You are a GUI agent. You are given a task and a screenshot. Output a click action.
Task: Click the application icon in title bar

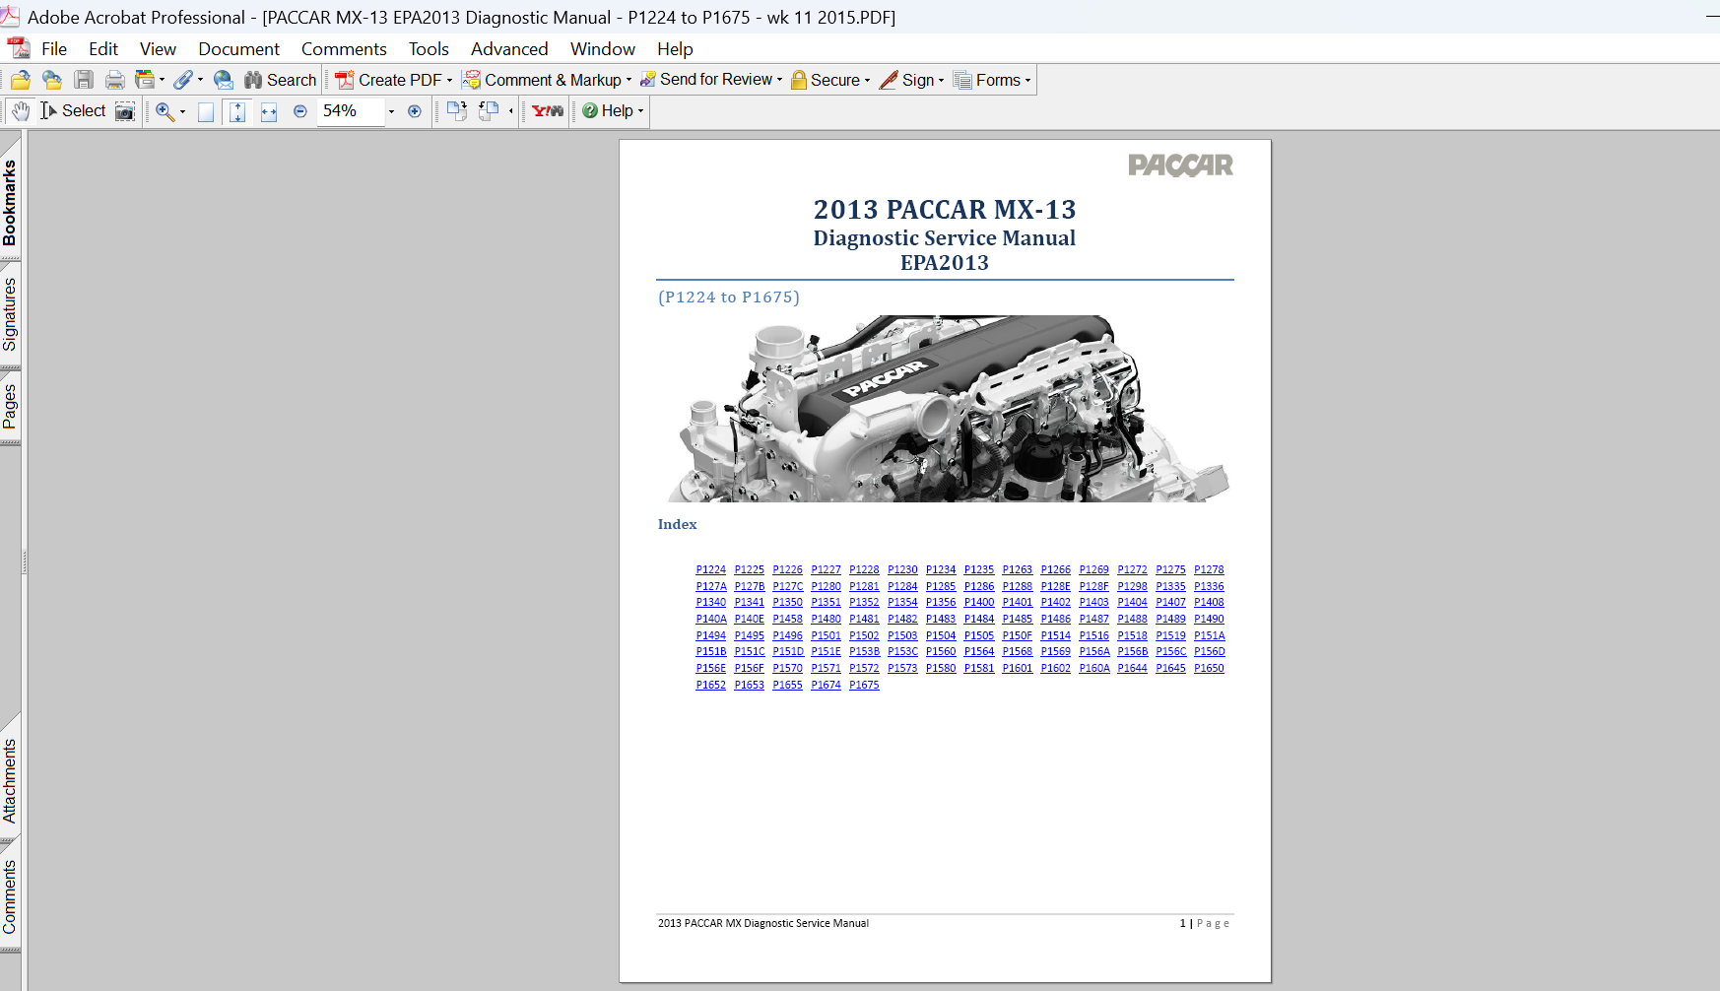[x=10, y=16]
